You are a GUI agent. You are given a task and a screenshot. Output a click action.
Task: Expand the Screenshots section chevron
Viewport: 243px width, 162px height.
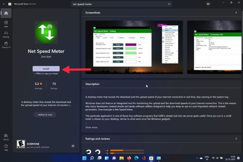click(236, 13)
